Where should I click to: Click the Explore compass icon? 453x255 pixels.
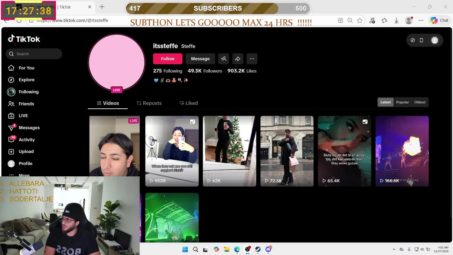click(x=11, y=80)
